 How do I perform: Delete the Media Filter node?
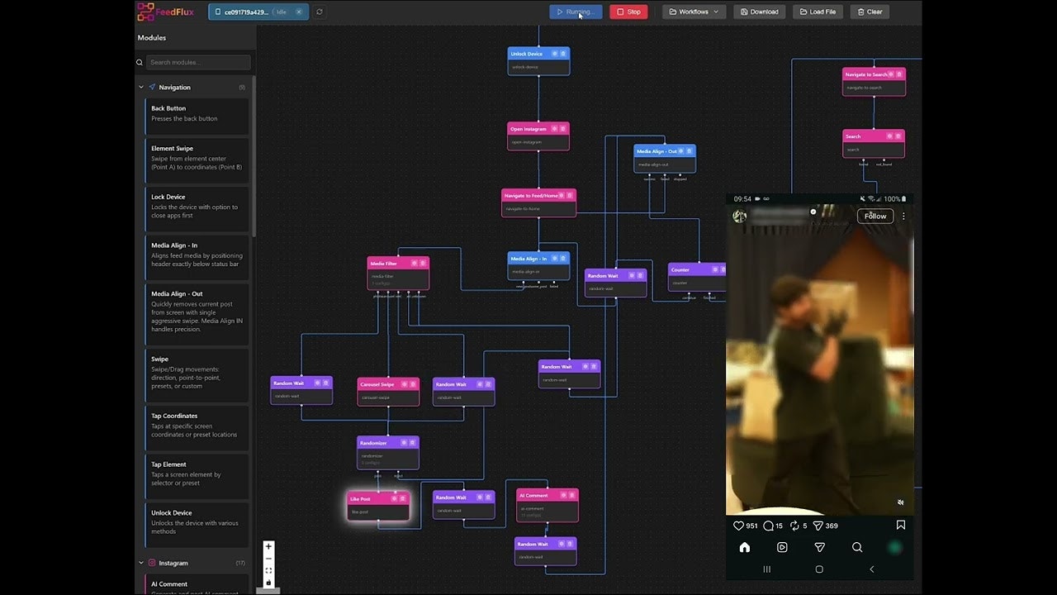[x=423, y=264]
